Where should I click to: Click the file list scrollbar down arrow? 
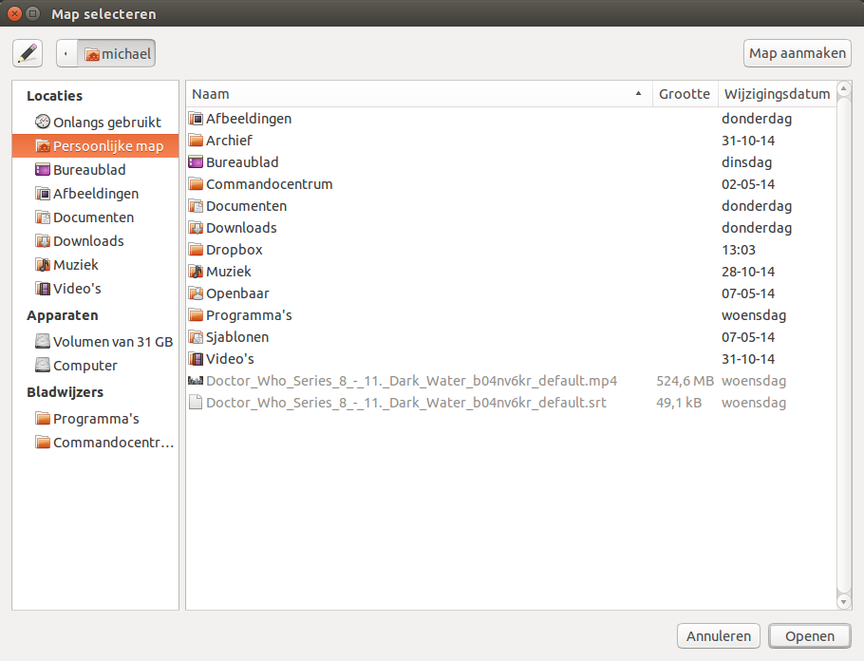click(x=844, y=601)
